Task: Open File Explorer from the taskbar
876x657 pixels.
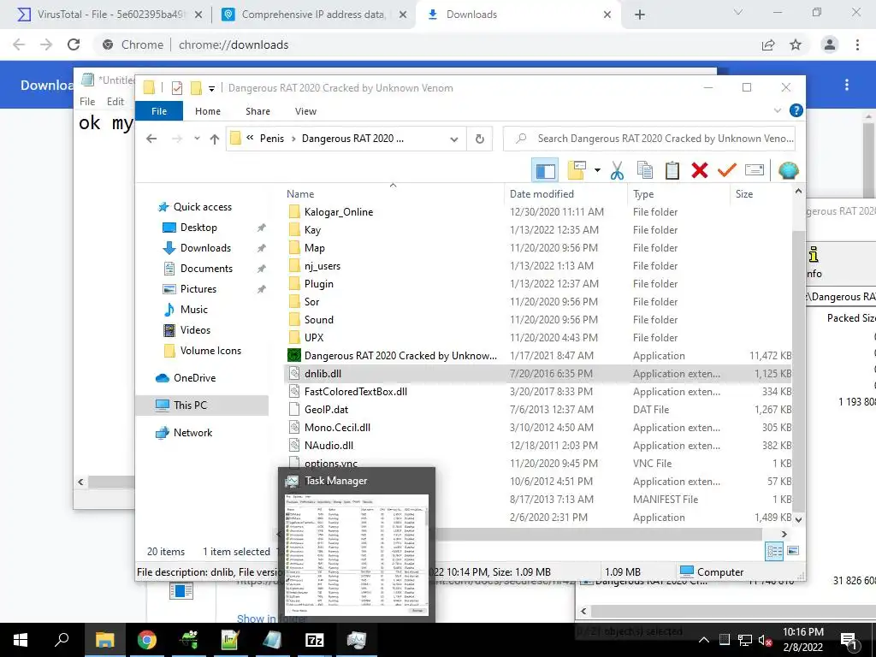Action: pos(104,640)
